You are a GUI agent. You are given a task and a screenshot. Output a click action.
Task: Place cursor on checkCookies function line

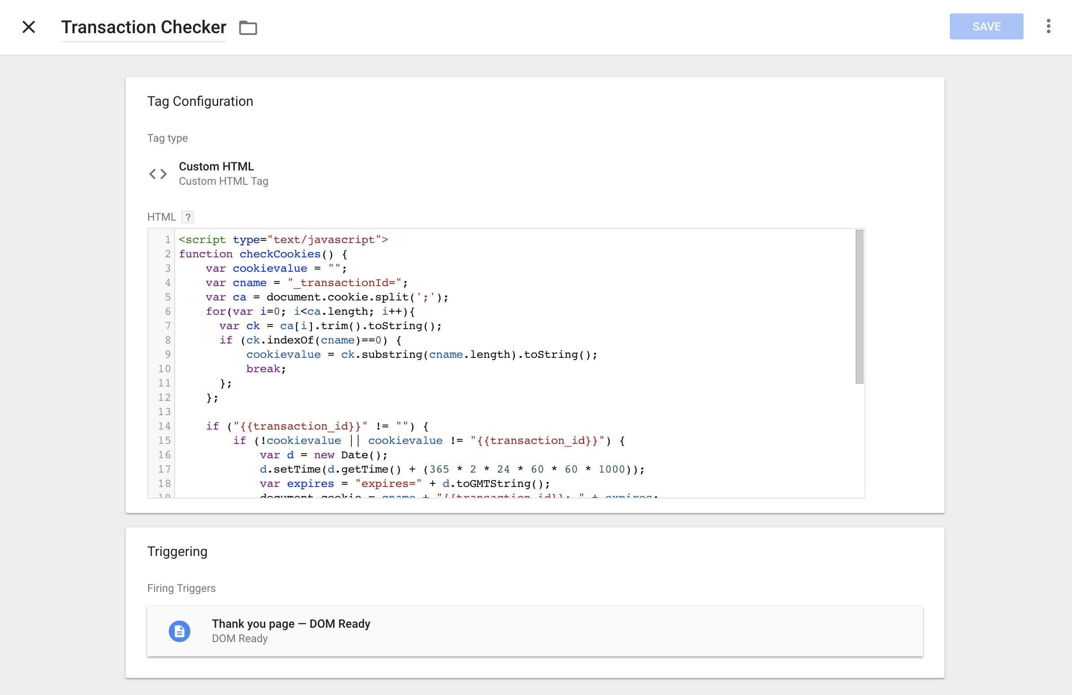[x=263, y=254]
